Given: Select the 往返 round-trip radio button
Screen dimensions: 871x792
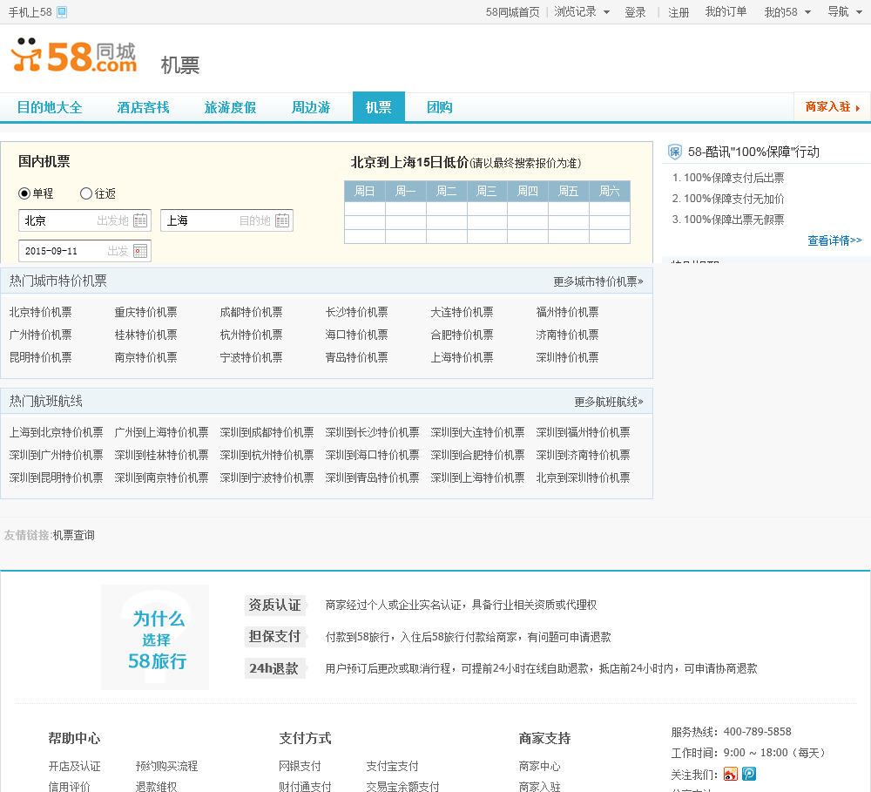Looking at the screenshot, I should [x=86, y=193].
